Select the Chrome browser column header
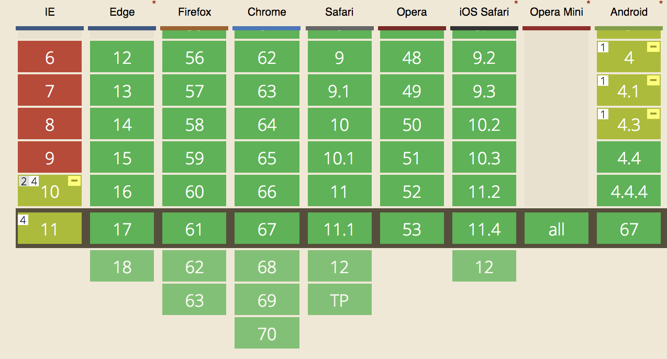 (266, 12)
